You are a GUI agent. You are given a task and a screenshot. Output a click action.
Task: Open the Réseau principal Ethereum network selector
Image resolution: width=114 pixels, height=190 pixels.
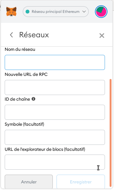click(56, 12)
